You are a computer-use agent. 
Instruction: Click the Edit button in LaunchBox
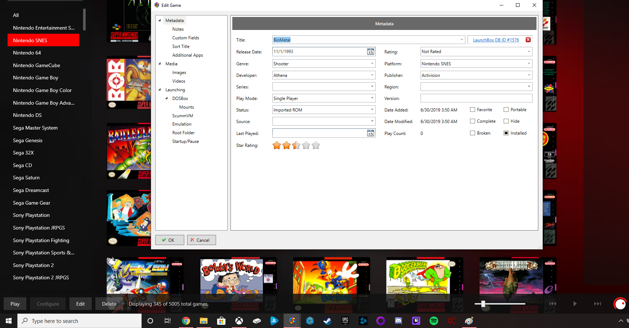point(81,304)
